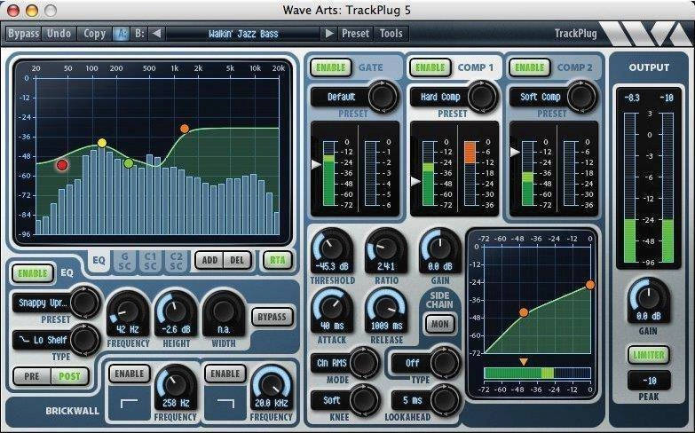Switch EQ position to POST
The image size is (695, 433).
[69, 376]
